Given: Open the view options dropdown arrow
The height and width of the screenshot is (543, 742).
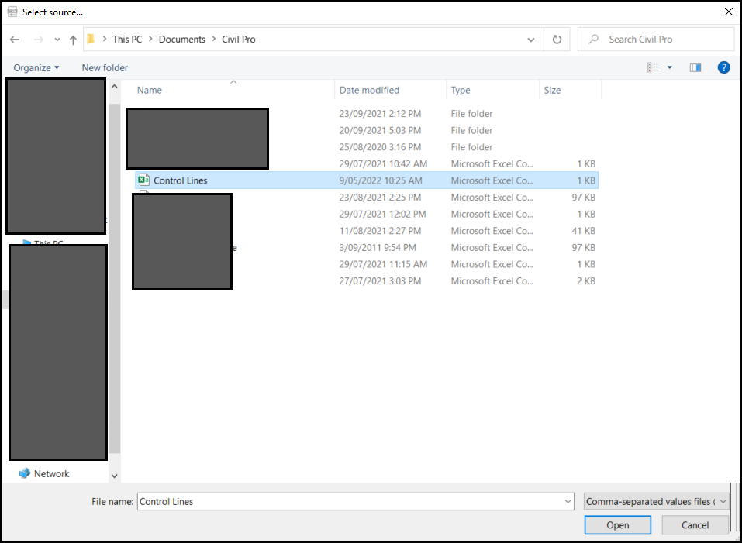Looking at the screenshot, I should pos(670,67).
